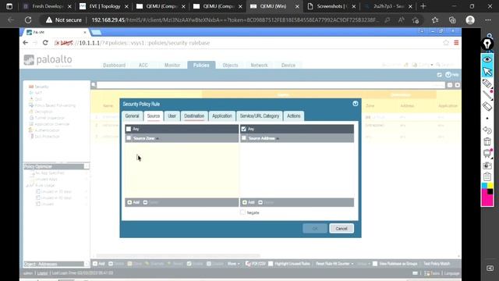This screenshot has width=499, height=281.
Task: Open the Source Zone column sort arrow
Action: point(157,139)
